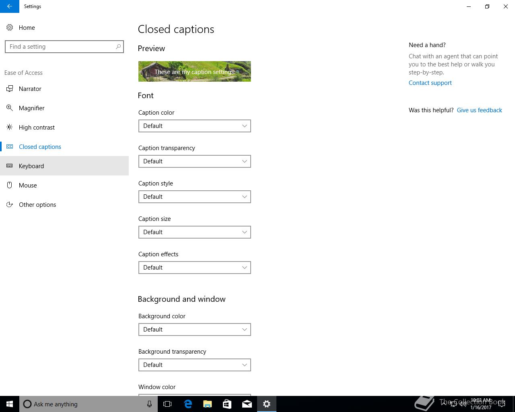Open the Caption color dropdown
This screenshot has width=515, height=412.
tap(195, 126)
